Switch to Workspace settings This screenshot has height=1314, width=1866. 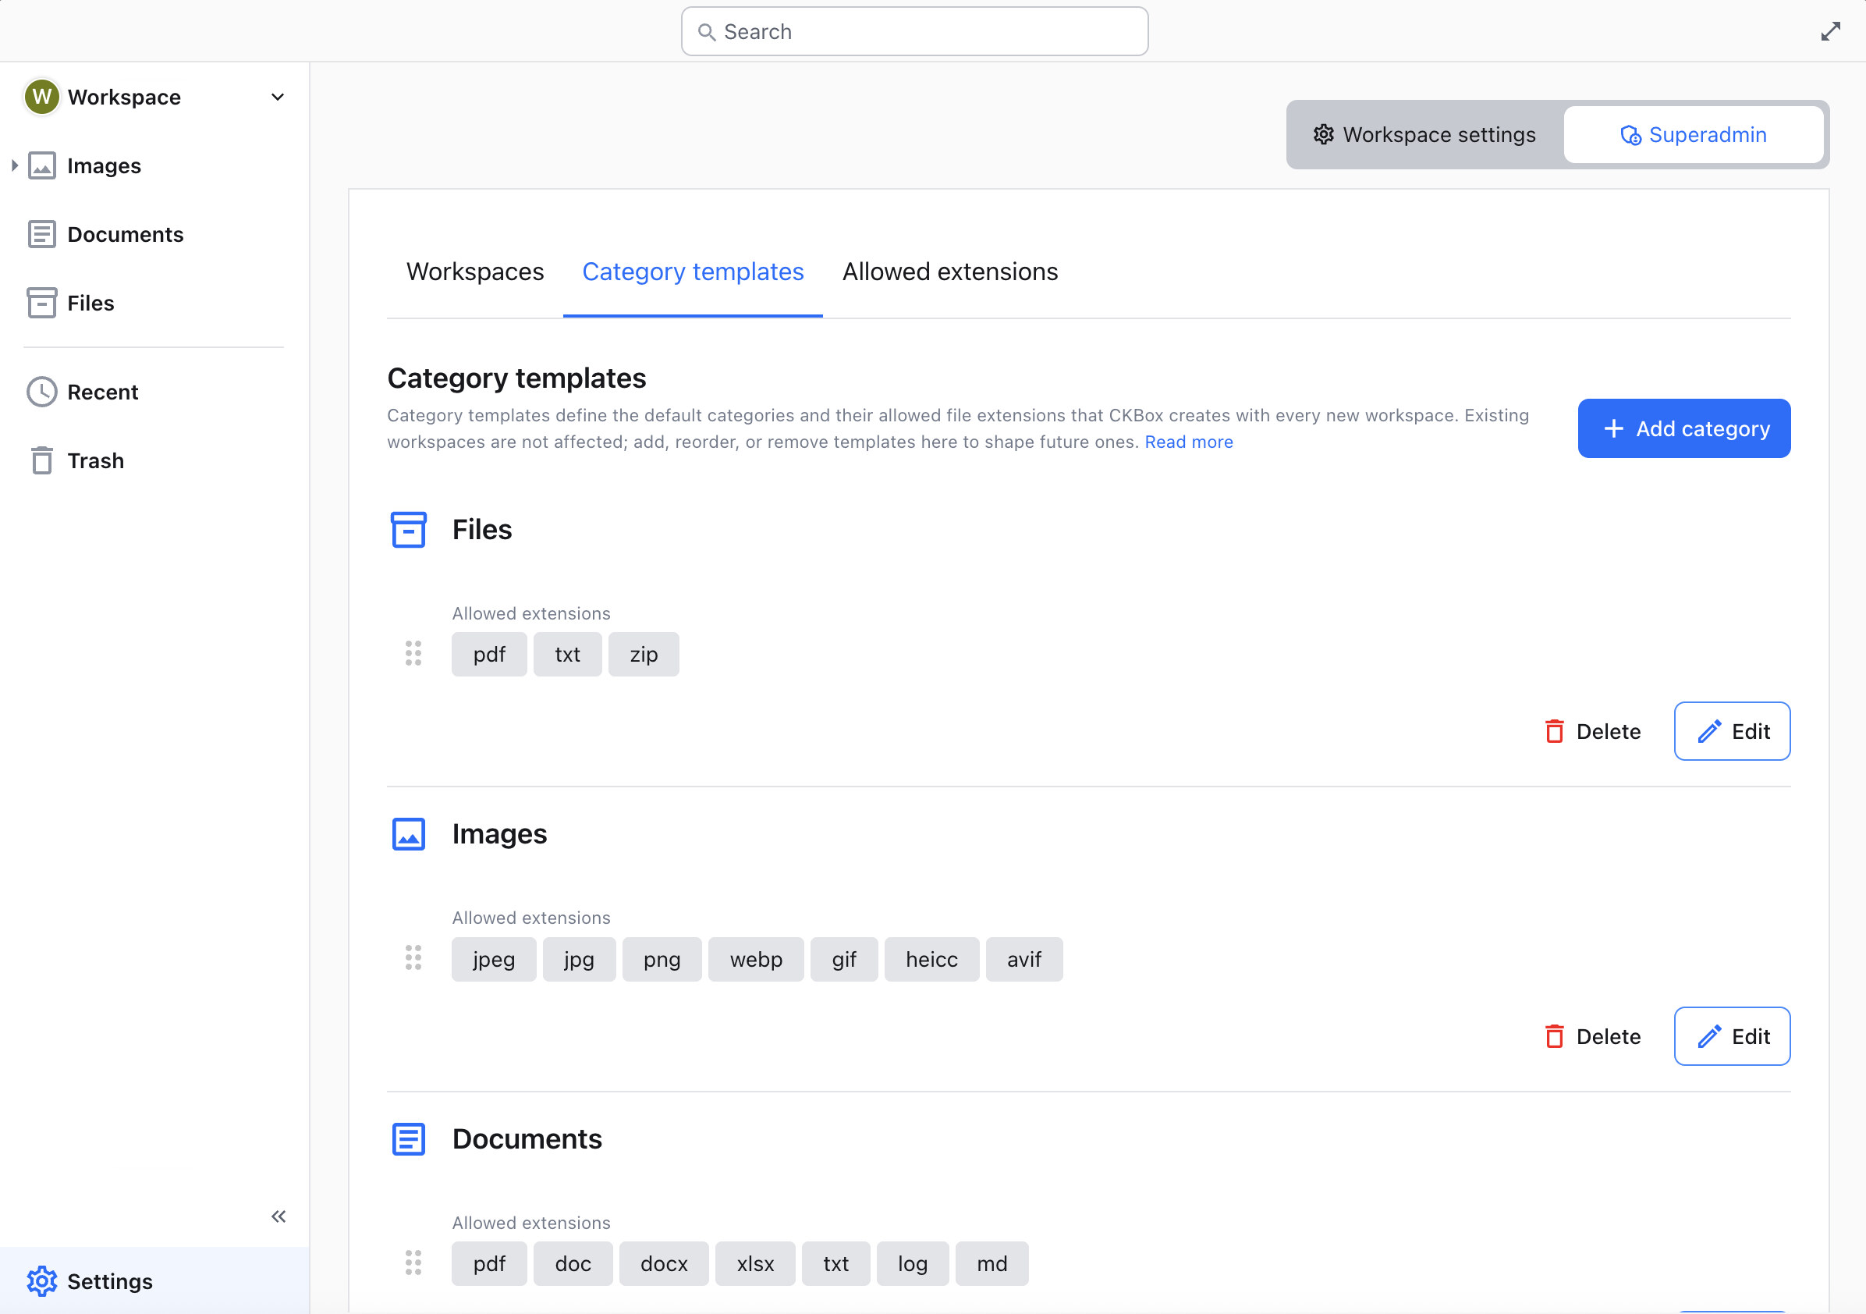(x=1424, y=135)
